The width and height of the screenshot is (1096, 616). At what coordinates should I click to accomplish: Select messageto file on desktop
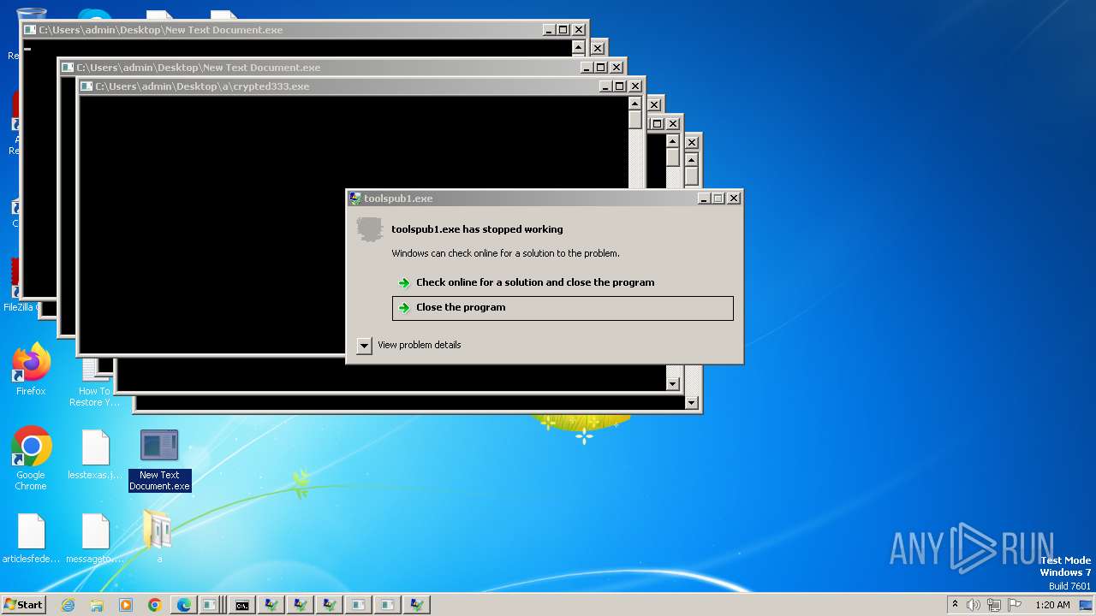(x=94, y=538)
